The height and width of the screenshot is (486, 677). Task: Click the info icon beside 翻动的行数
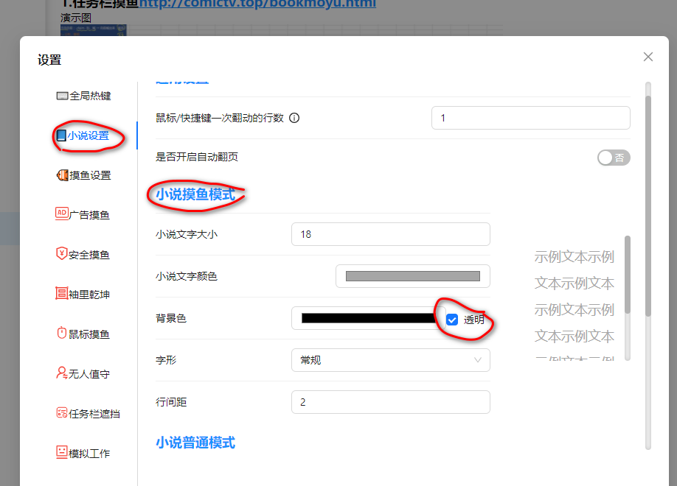(x=294, y=118)
